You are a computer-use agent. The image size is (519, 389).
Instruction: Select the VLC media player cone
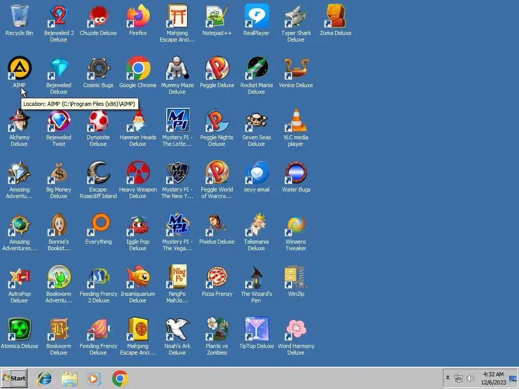pos(296,121)
